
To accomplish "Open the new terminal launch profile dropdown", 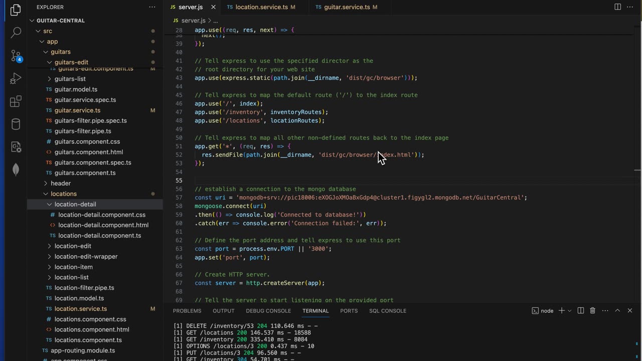I will pyautogui.click(x=569, y=311).
